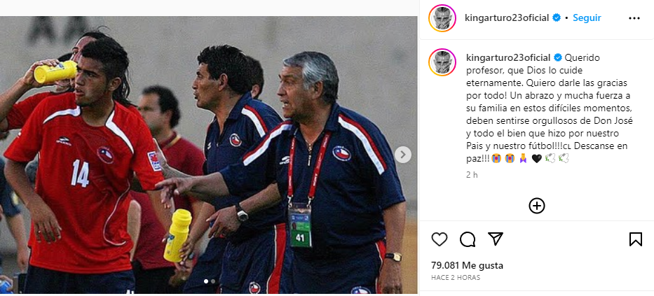Select the second carousel indicator dot
This screenshot has height=296, width=654.
(213, 281)
